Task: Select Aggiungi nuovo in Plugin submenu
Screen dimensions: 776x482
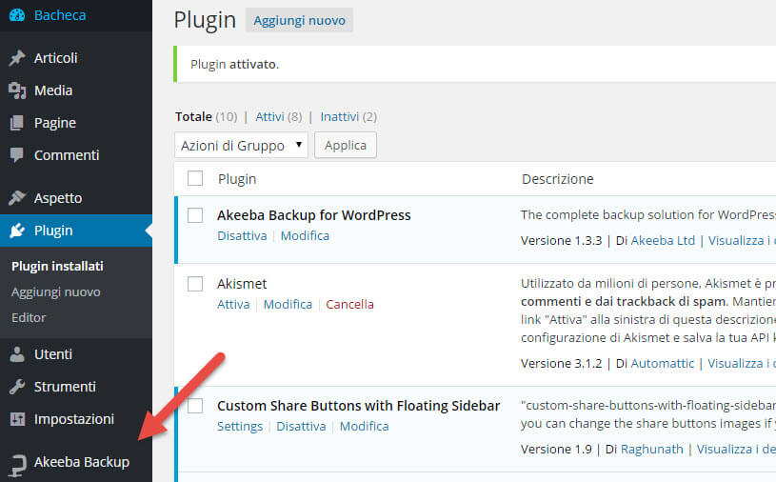Action: point(56,292)
